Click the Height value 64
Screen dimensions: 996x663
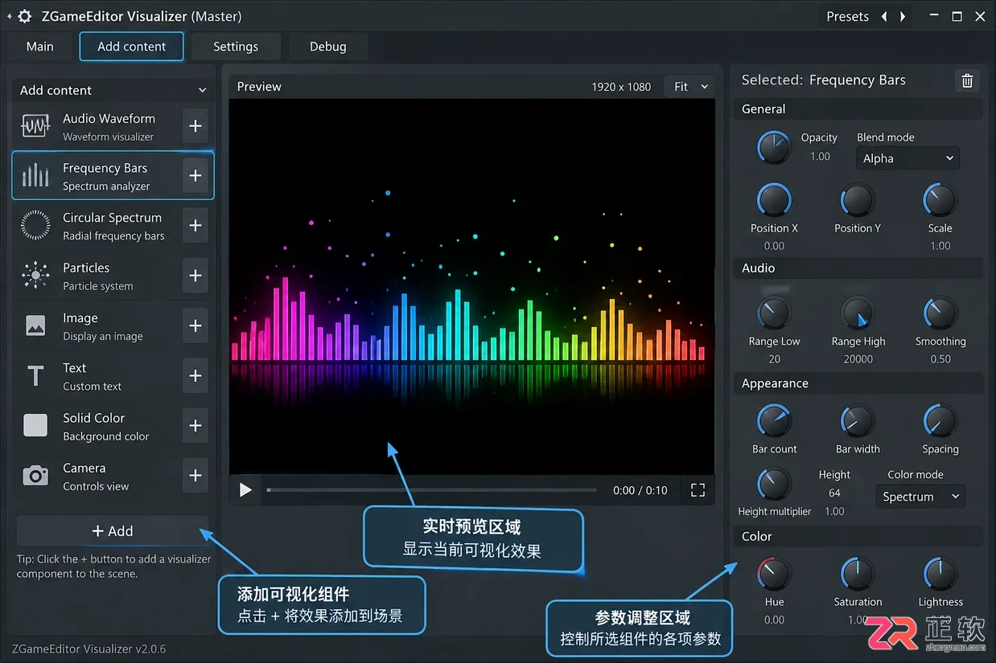(834, 493)
